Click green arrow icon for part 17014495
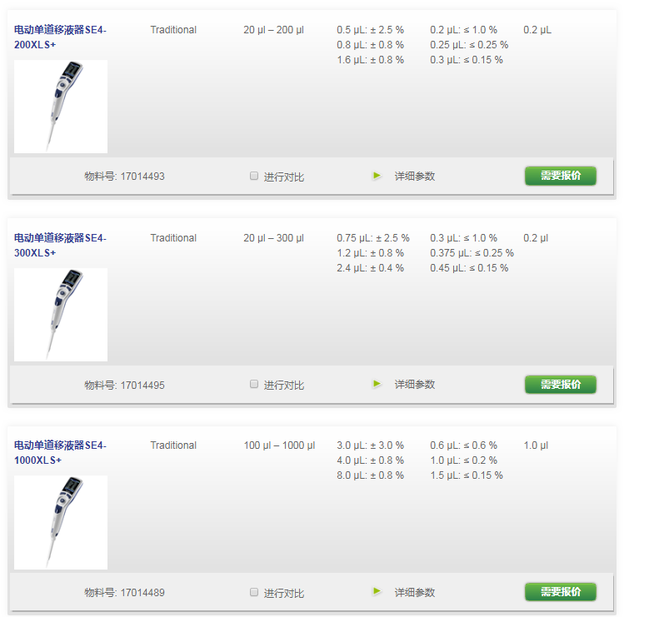 pyautogui.click(x=377, y=384)
